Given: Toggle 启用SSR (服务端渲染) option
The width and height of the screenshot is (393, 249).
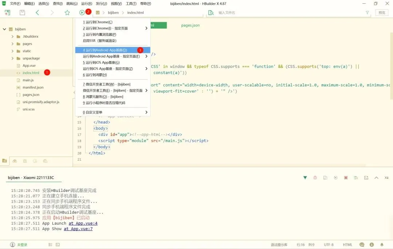Looking at the screenshot, I should click(x=113, y=41).
